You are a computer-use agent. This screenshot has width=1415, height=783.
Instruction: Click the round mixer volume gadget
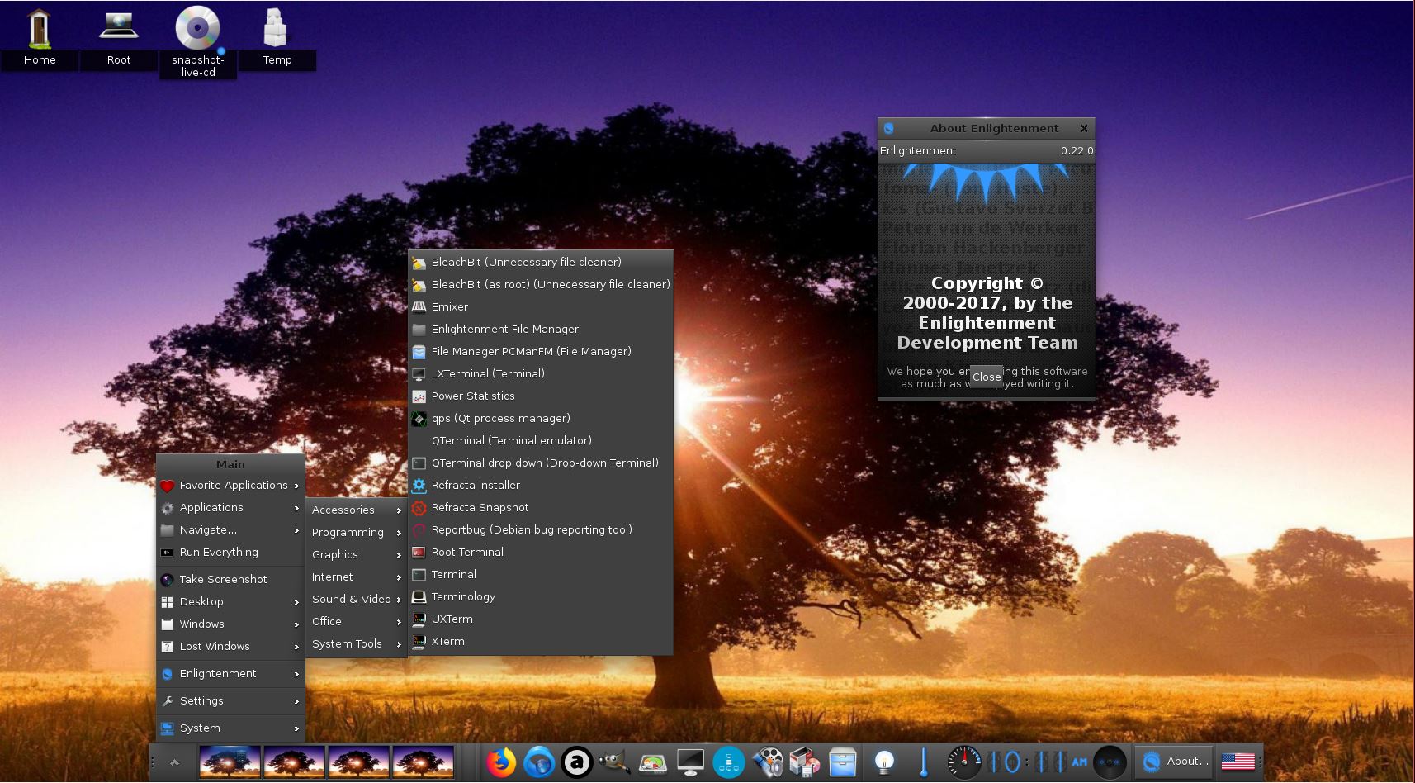coord(1110,762)
